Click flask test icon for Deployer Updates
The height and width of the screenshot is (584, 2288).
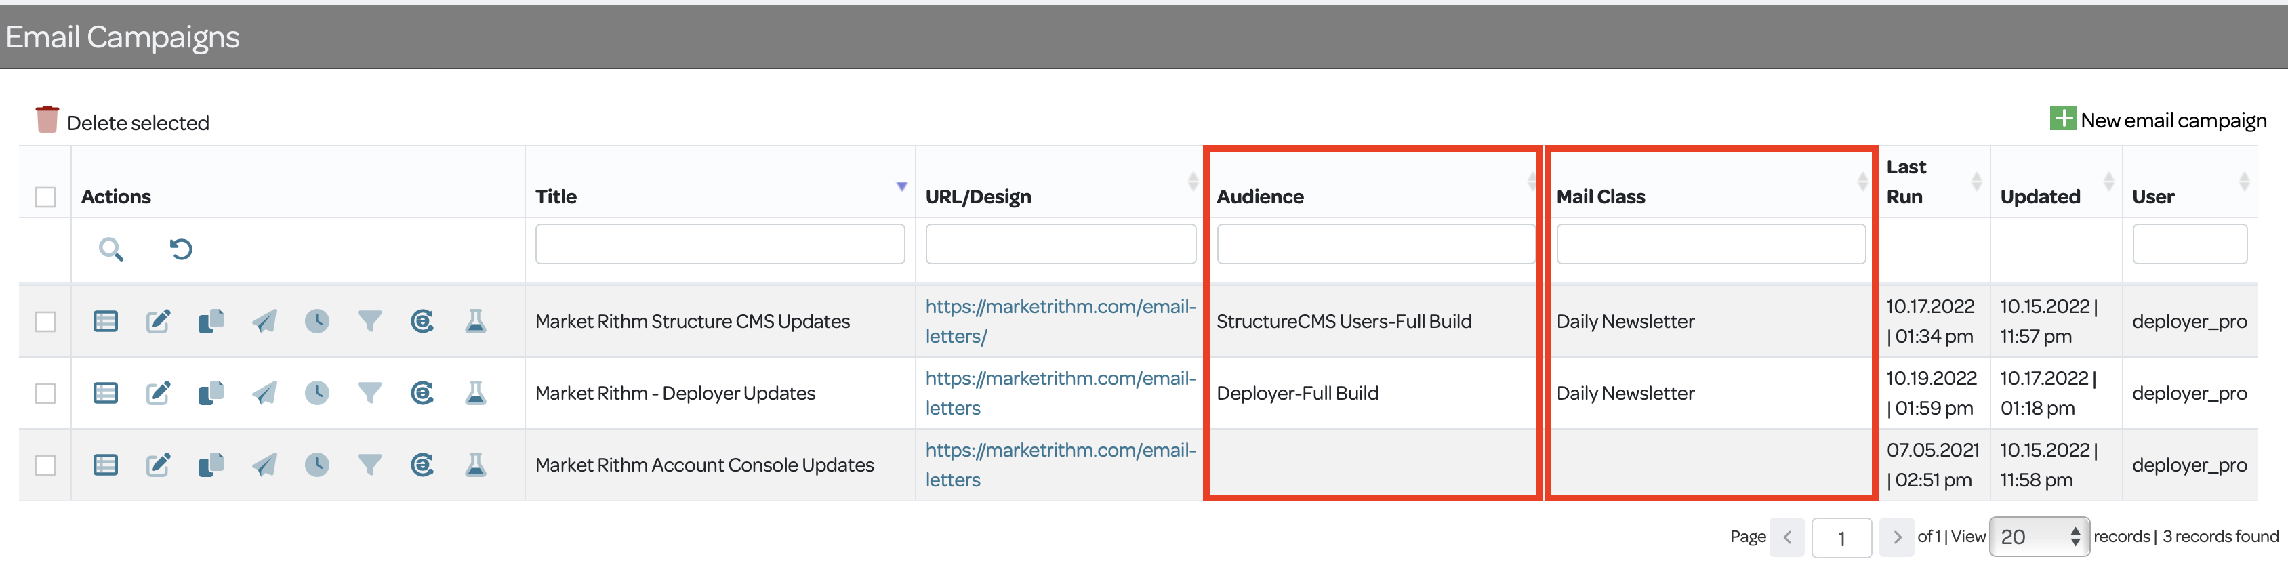(x=476, y=393)
